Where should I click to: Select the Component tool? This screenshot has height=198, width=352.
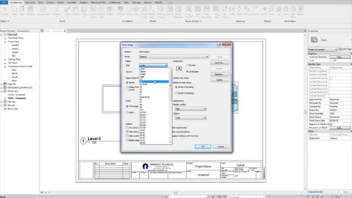(43, 11)
